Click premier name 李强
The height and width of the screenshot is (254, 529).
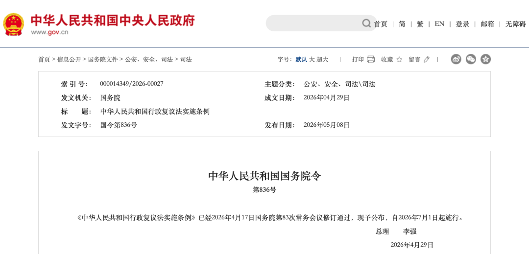pyautogui.click(x=410, y=231)
